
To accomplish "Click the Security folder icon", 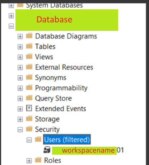I will click(x=29, y=129).
